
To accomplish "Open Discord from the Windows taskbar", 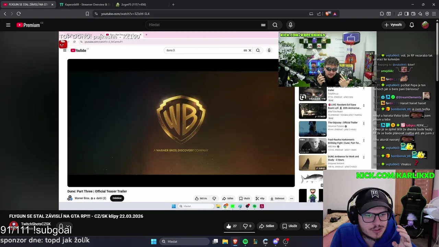I will click(x=275, y=242).
